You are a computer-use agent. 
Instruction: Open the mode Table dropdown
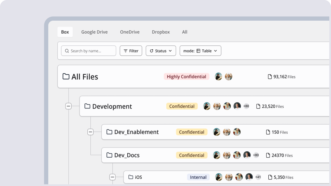tap(200, 51)
